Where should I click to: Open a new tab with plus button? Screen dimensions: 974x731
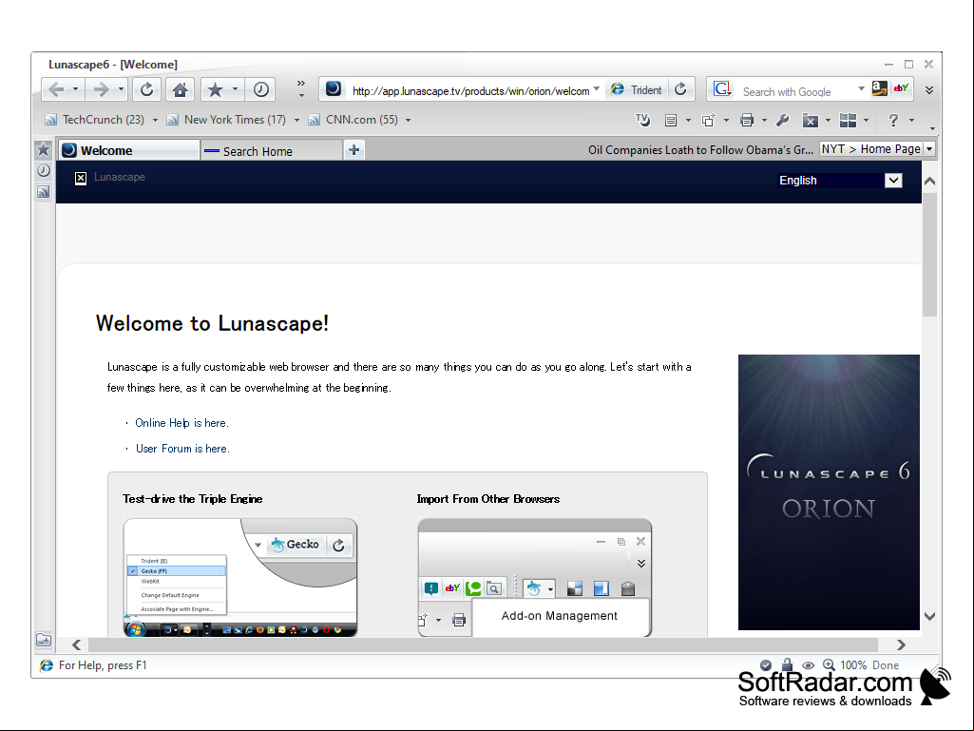[x=354, y=150]
